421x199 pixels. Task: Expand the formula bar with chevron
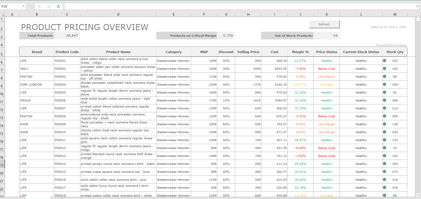click(418, 6)
